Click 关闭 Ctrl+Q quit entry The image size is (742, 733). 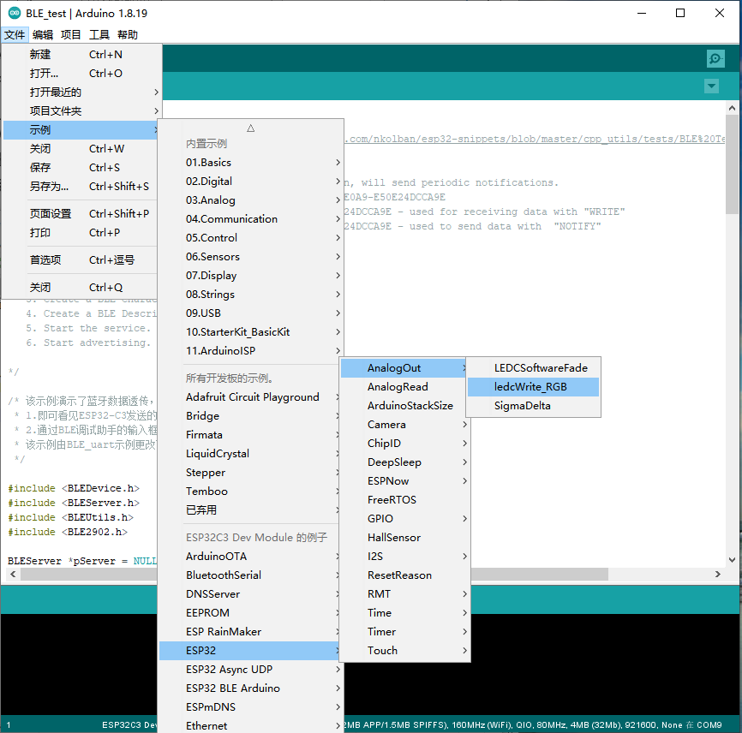click(81, 288)
